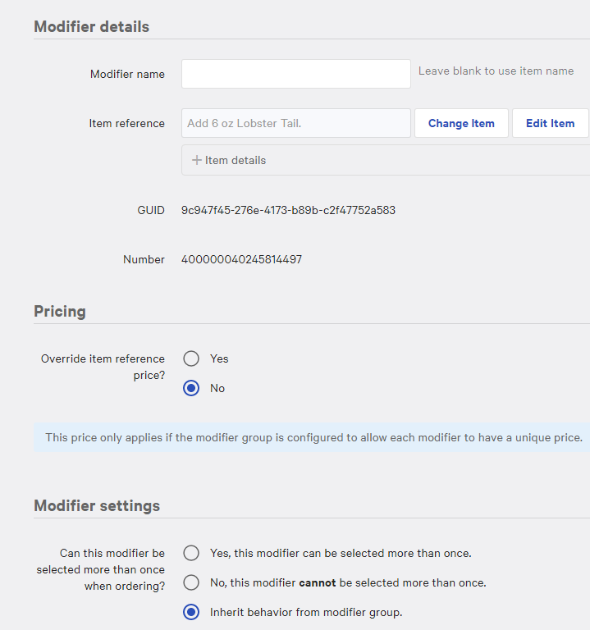Click the Modifier settings section heading

[97, 505]
